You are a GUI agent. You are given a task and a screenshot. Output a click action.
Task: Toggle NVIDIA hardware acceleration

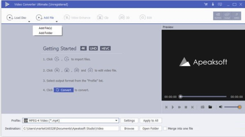click(218, 16)
